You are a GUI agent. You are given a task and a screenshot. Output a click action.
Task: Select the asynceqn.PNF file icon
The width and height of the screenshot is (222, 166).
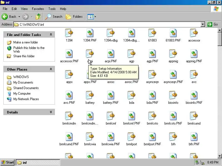coord(173,74)
